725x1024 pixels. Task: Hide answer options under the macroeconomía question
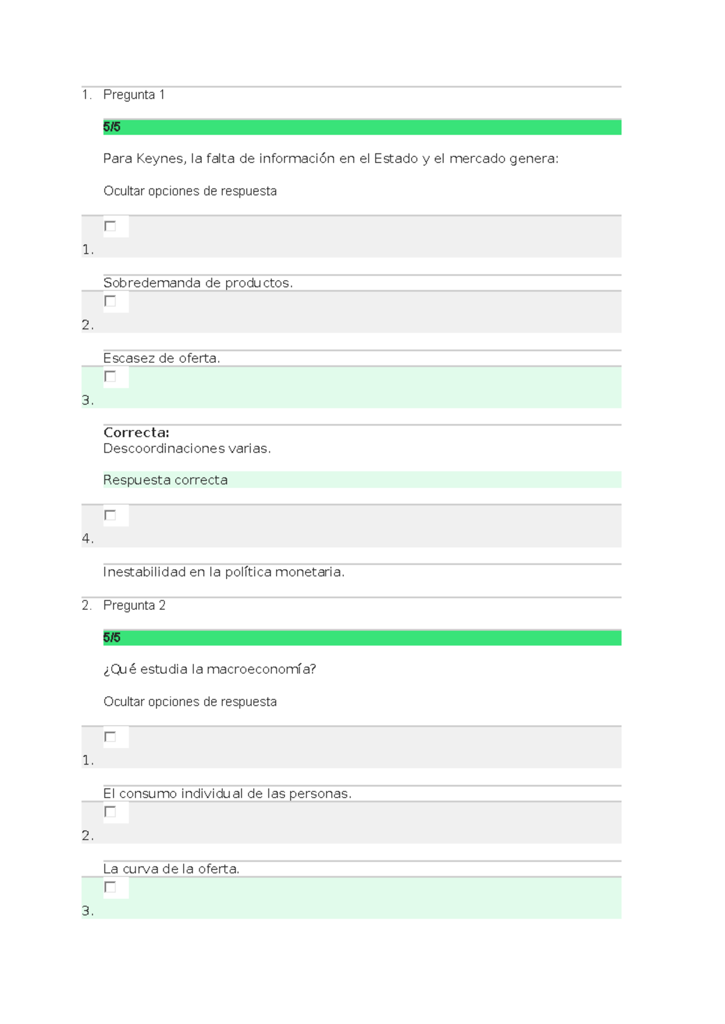[x=190, y=702]
